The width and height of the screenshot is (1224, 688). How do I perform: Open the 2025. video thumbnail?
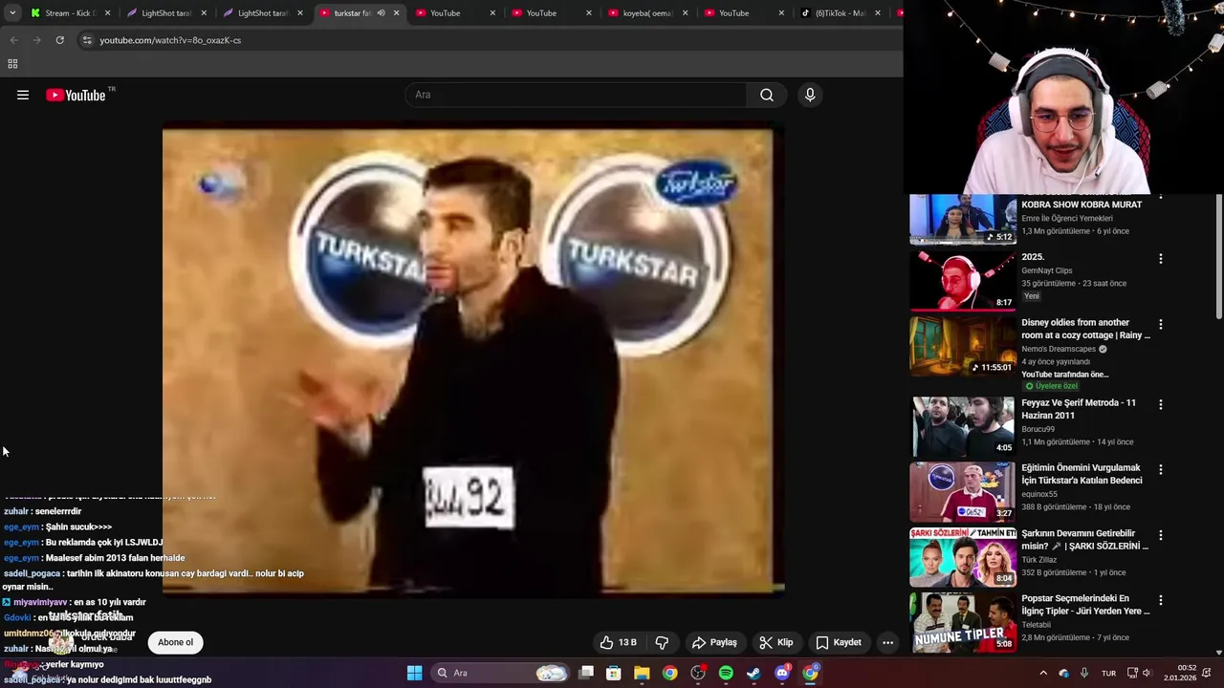tap(962, 281)
